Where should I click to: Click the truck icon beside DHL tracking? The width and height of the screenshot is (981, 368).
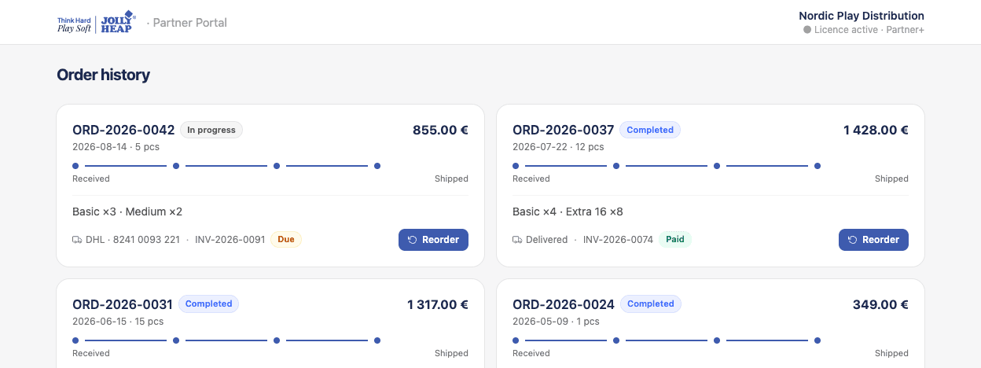(77, 240)
